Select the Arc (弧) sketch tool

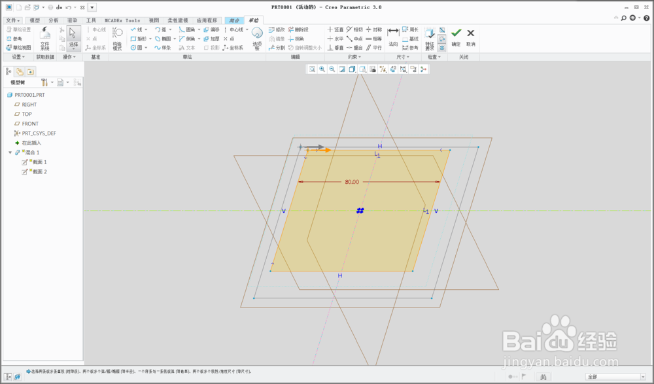click(x=161, y=29)
